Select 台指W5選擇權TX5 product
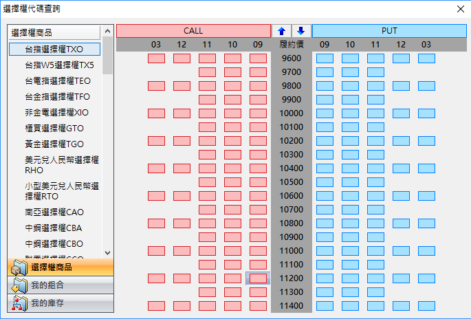Viewport: 471px width, 319px height. [59, 65]
